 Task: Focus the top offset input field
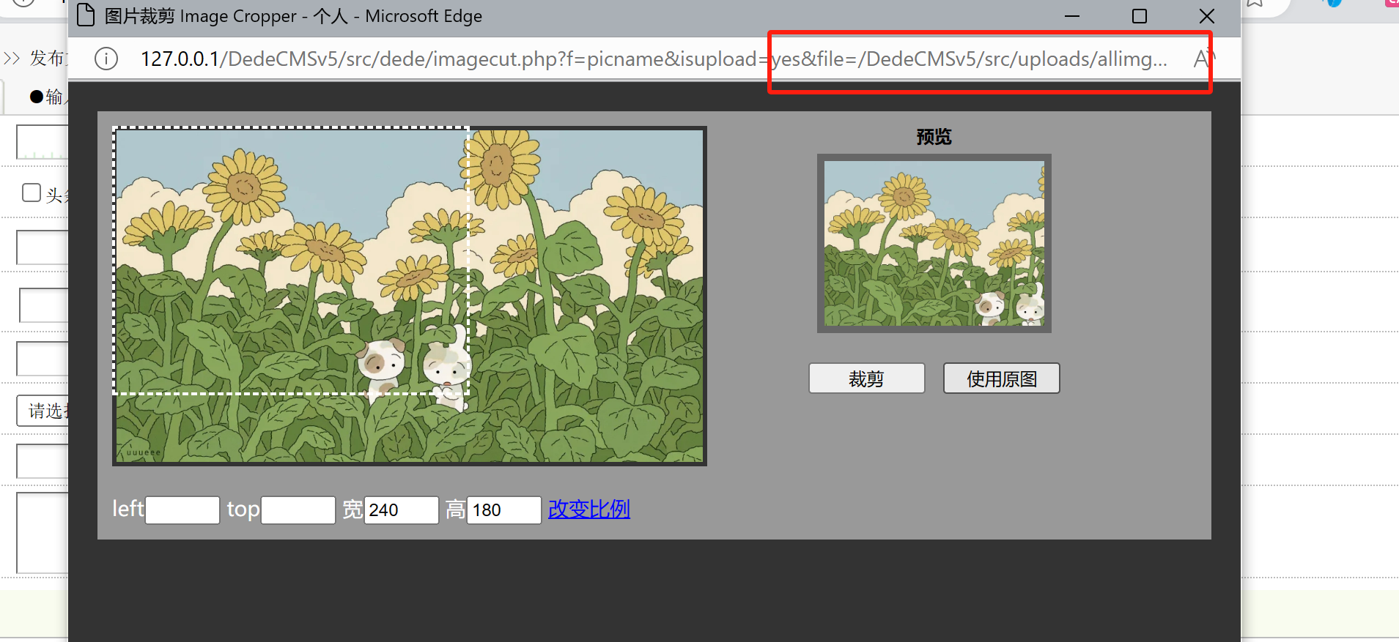[298, 510]
